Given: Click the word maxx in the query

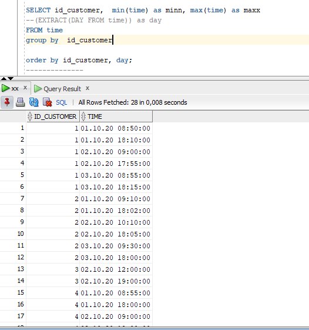Looking at the screenshot, I should (252, 10).
